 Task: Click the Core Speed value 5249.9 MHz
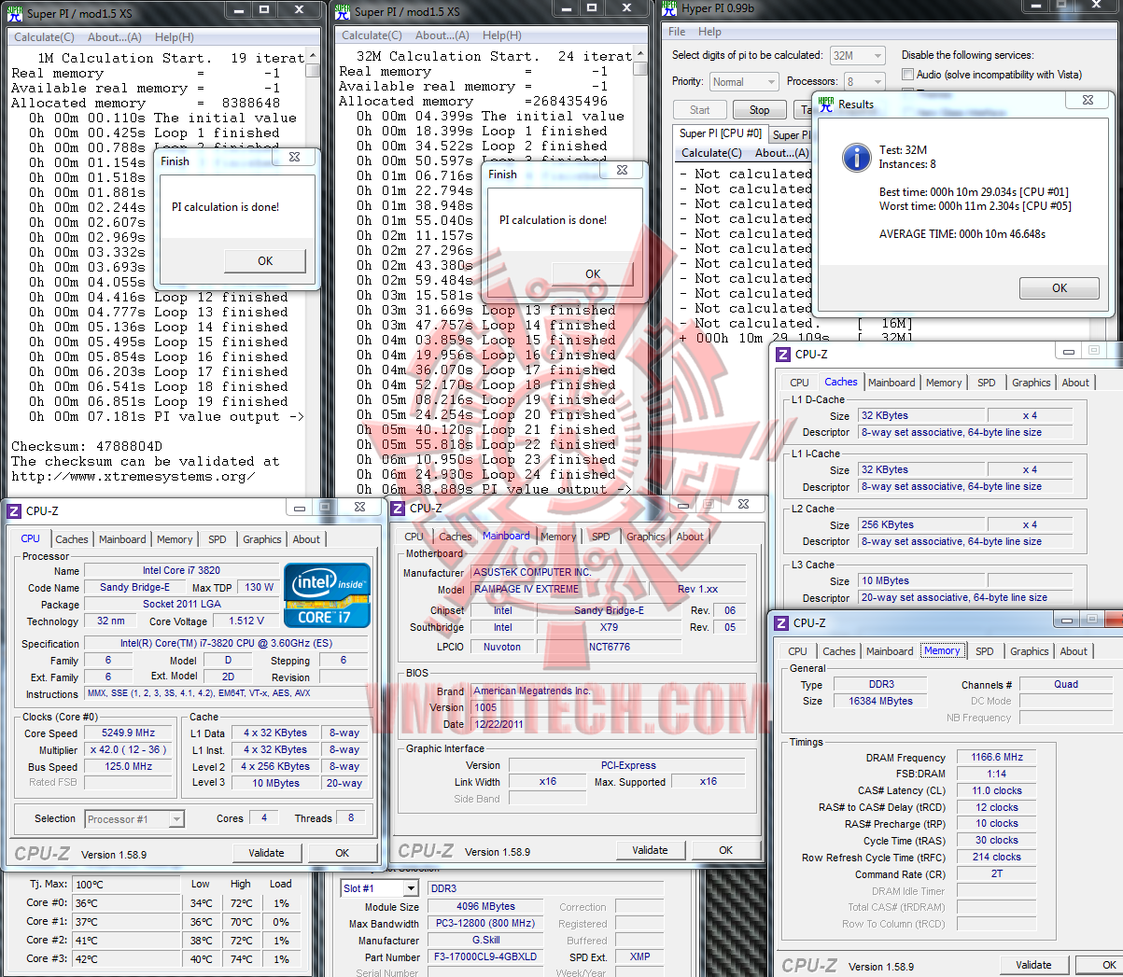(129, 733)
